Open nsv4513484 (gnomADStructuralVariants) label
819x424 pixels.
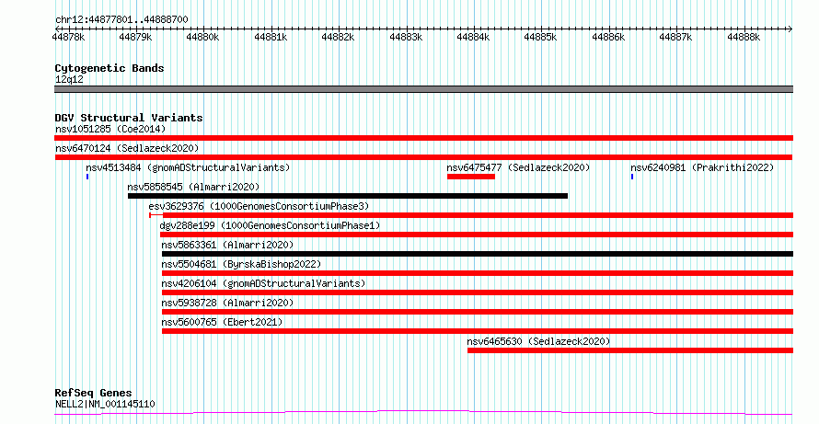click(188, 167)
